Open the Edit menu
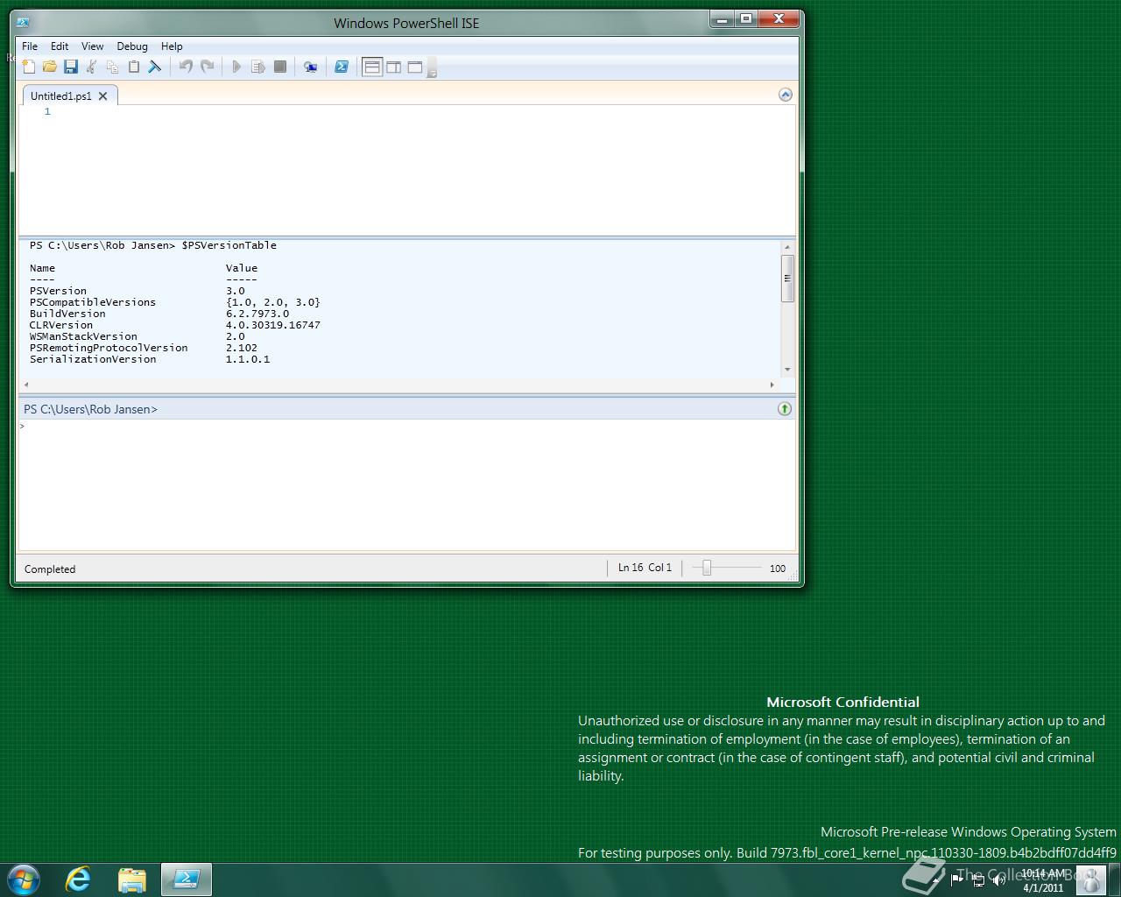This screenshot has height=897, width=1121. tap(60, 46)
